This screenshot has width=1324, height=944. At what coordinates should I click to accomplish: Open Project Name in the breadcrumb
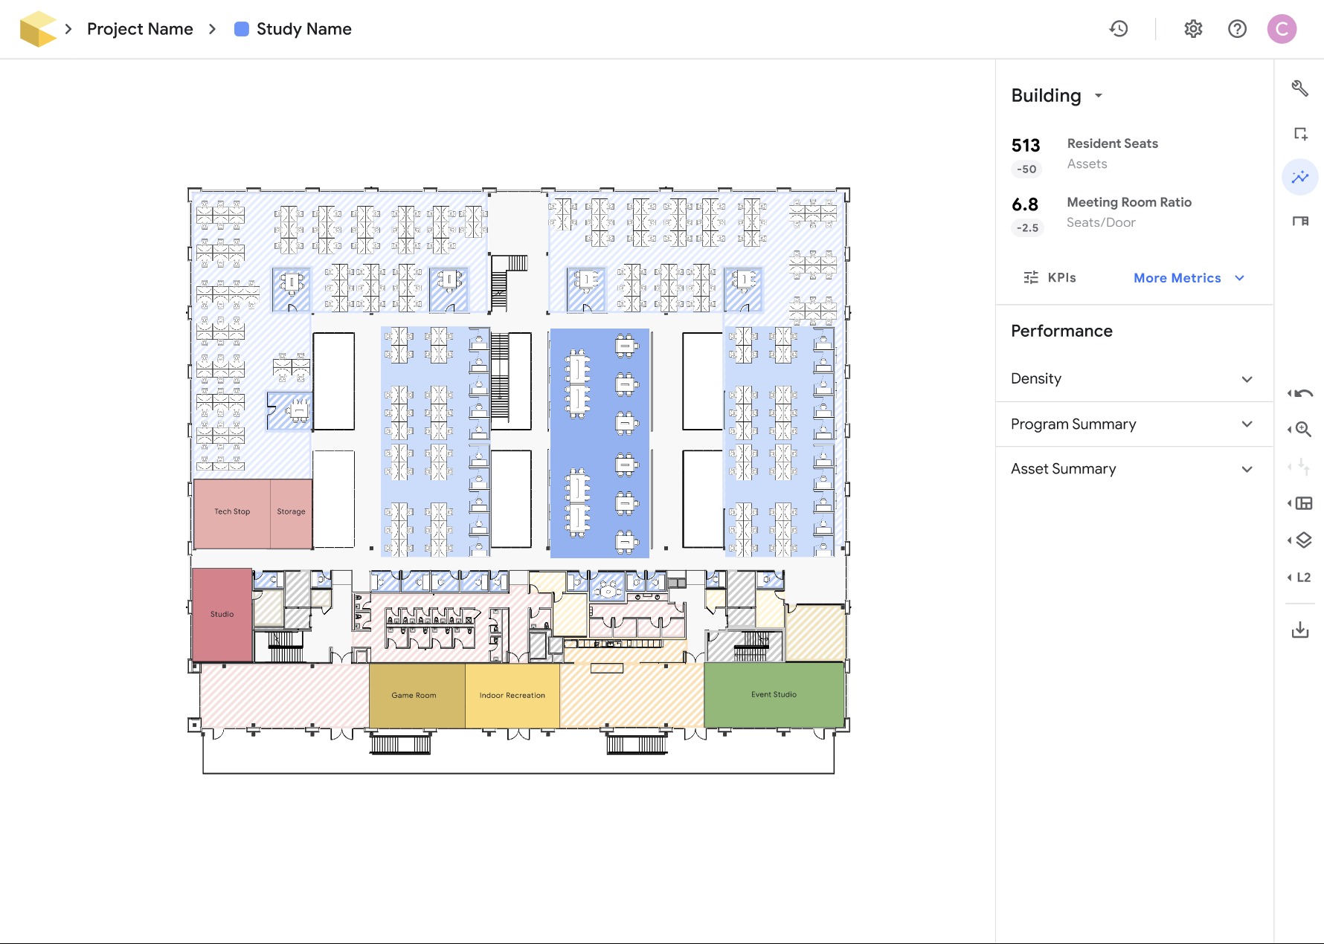(140, 29)
